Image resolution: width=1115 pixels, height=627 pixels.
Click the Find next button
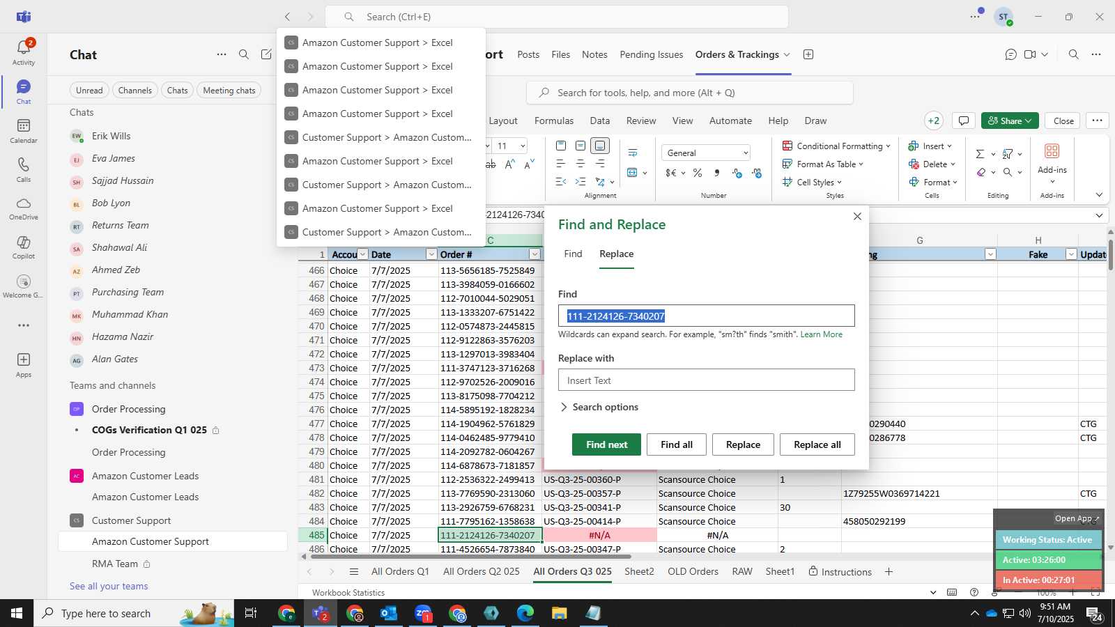[x=606, y=444]
